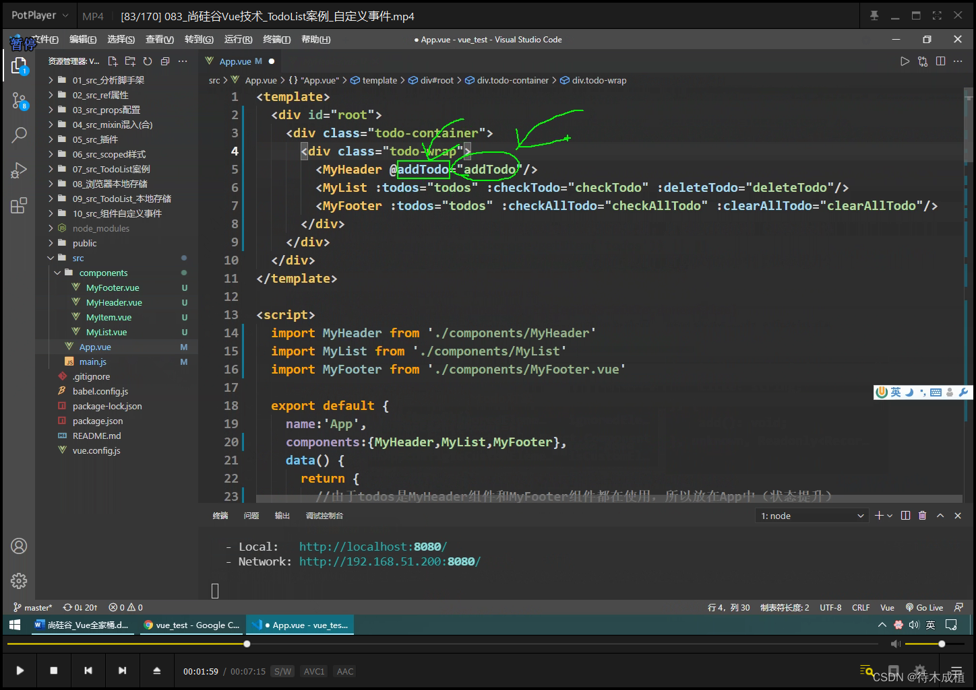
Task: Expand the 01_src folder
Action: pos(109,80)
